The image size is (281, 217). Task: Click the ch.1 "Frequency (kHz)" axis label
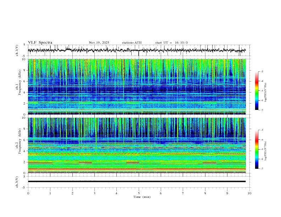pos(20,82)
